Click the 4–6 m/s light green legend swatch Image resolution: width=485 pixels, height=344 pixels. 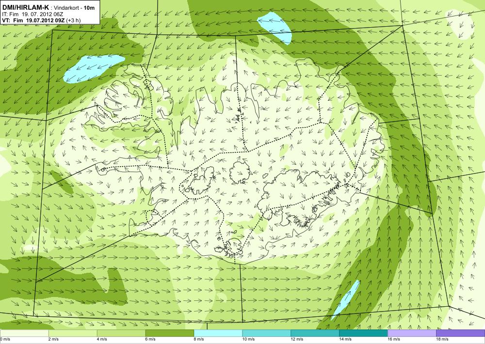[121, 333]
